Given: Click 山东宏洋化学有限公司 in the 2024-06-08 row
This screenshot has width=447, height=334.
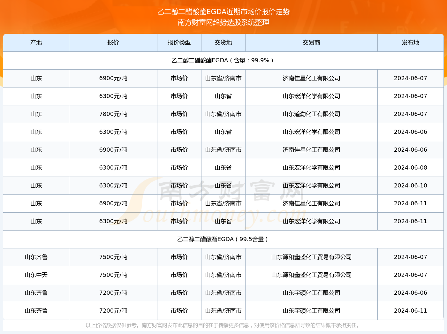Looking at the screenshot, I should coord(311,168).
